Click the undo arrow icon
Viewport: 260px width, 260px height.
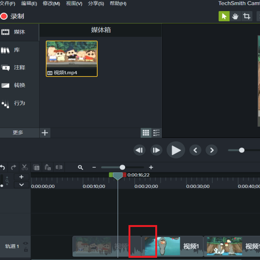tap(3, 167)
